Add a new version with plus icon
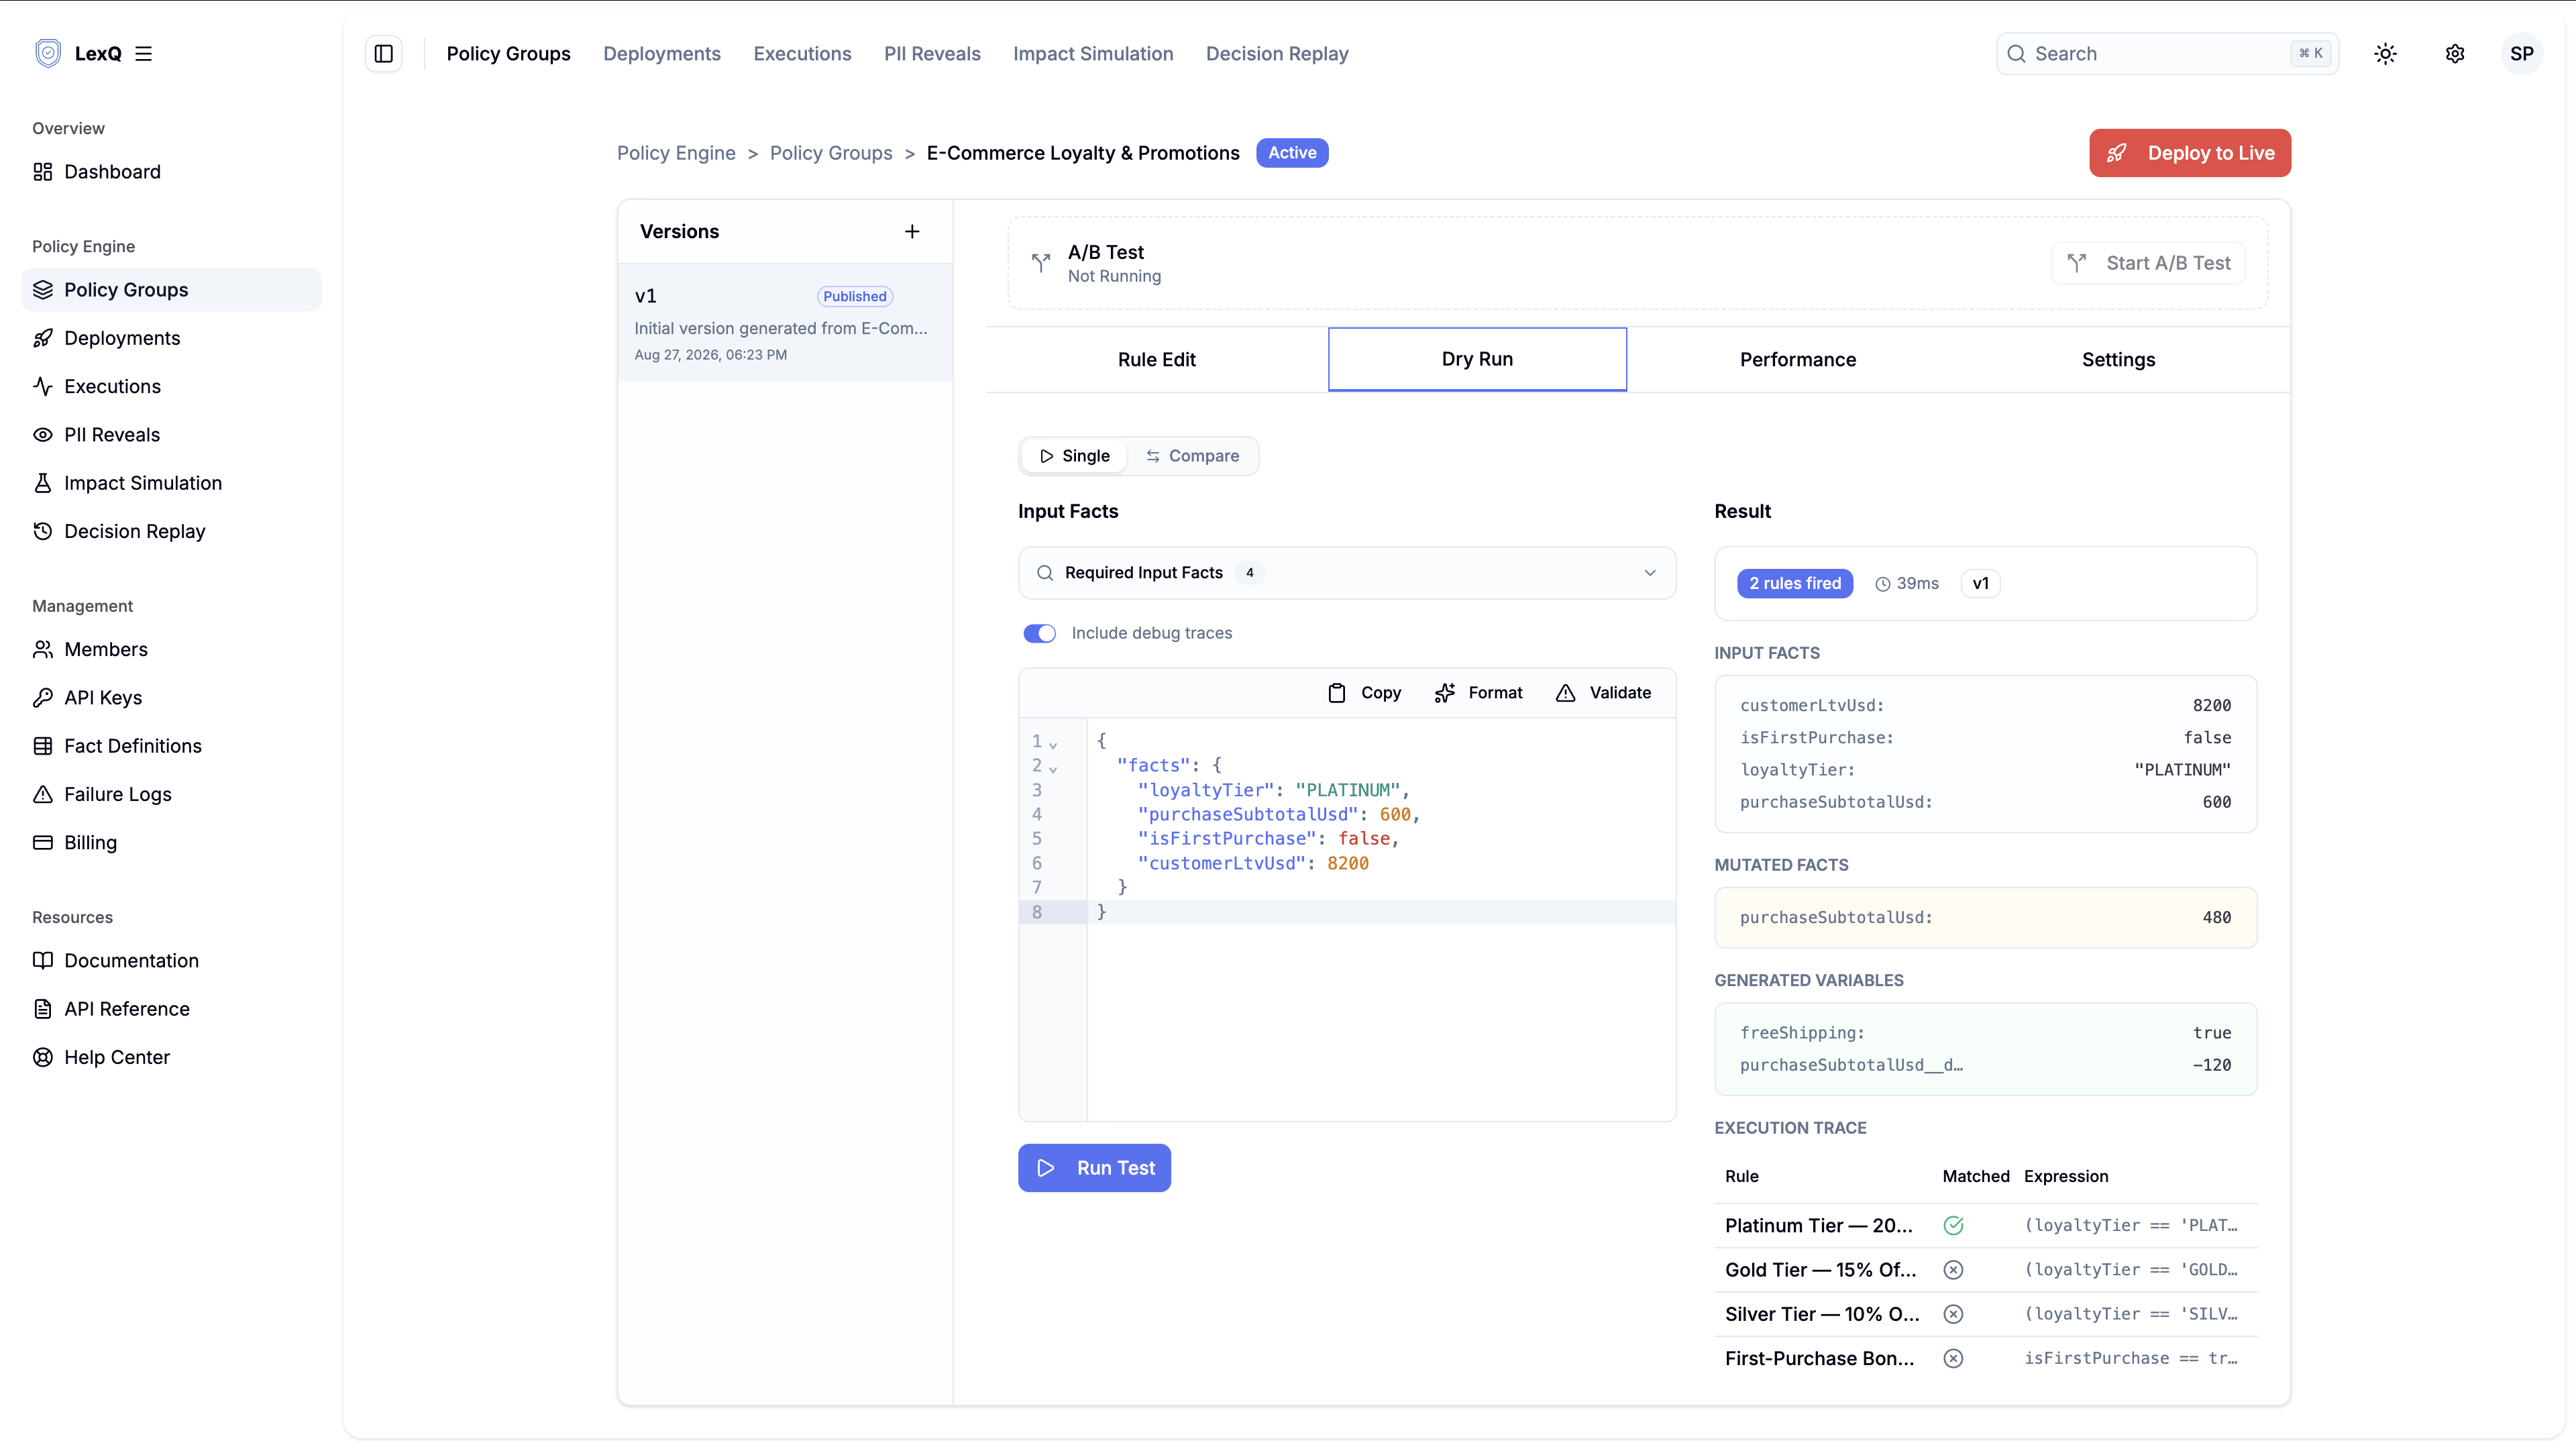 pyautogui.click(x=912, y=232)
